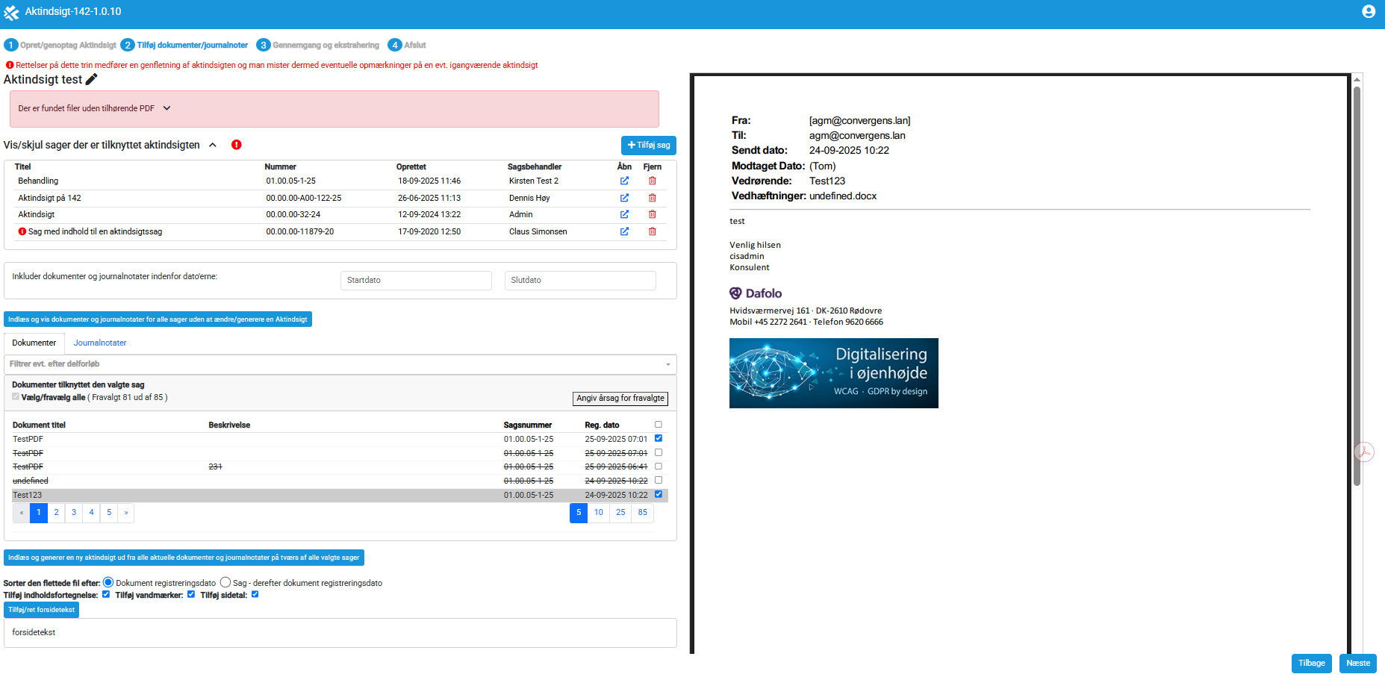1385x677 pixels.
Task: Click the PDF icon beside the preview
Action: point(1364,452)
